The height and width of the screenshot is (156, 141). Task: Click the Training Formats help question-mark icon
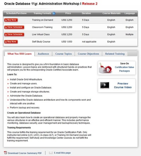tap(54, 13)
